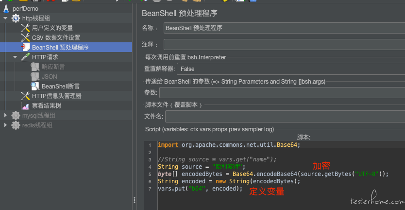405x210 pixels.
Task: Select the disabled JSON element in tree
Action: 50,77
